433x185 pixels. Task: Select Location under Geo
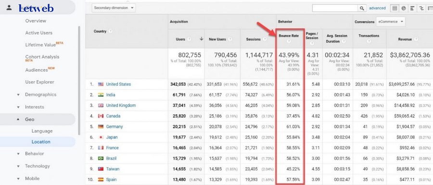click(41, 142)
